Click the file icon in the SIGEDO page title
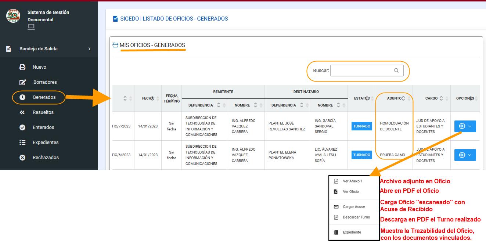Image resolution: width=486 pixels, height=245 pixels. coord(115,19)
